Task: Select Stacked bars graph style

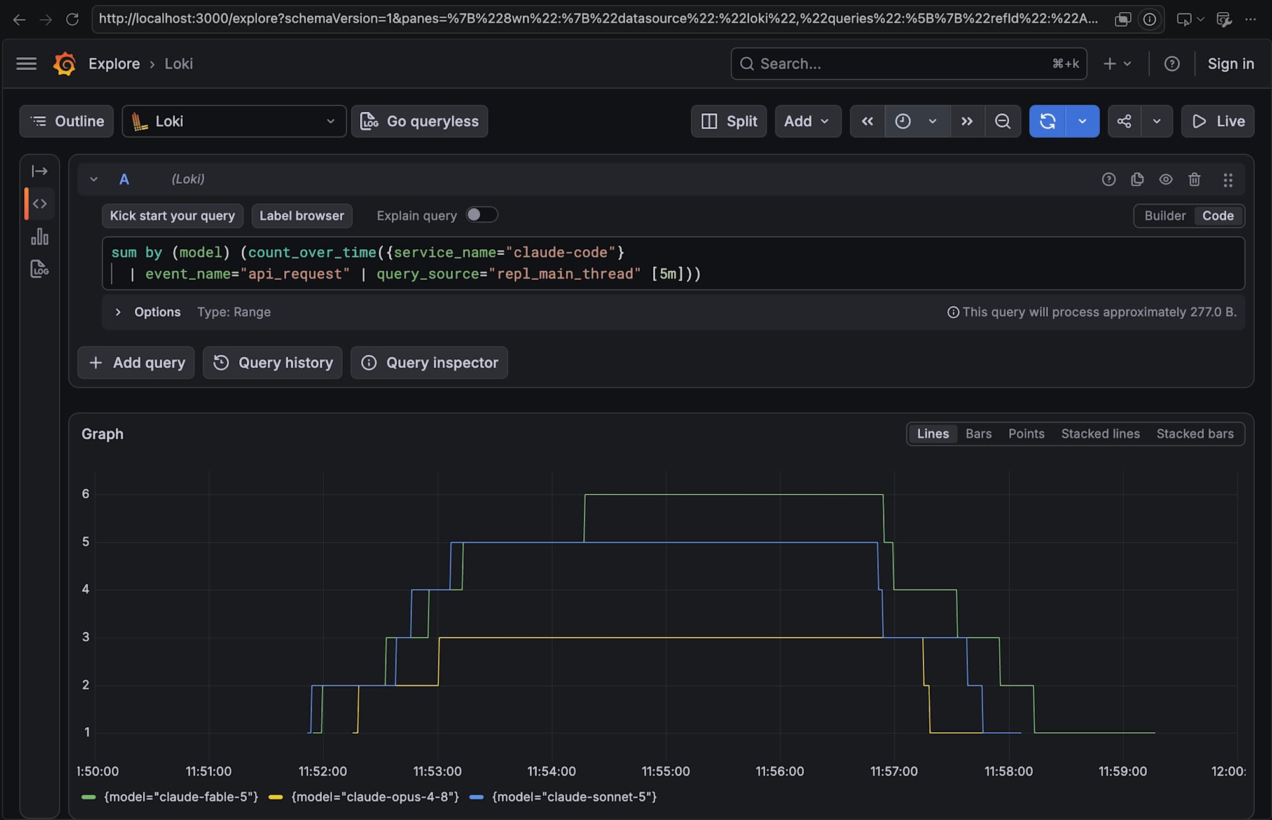Action: [x=1195, y=434]
